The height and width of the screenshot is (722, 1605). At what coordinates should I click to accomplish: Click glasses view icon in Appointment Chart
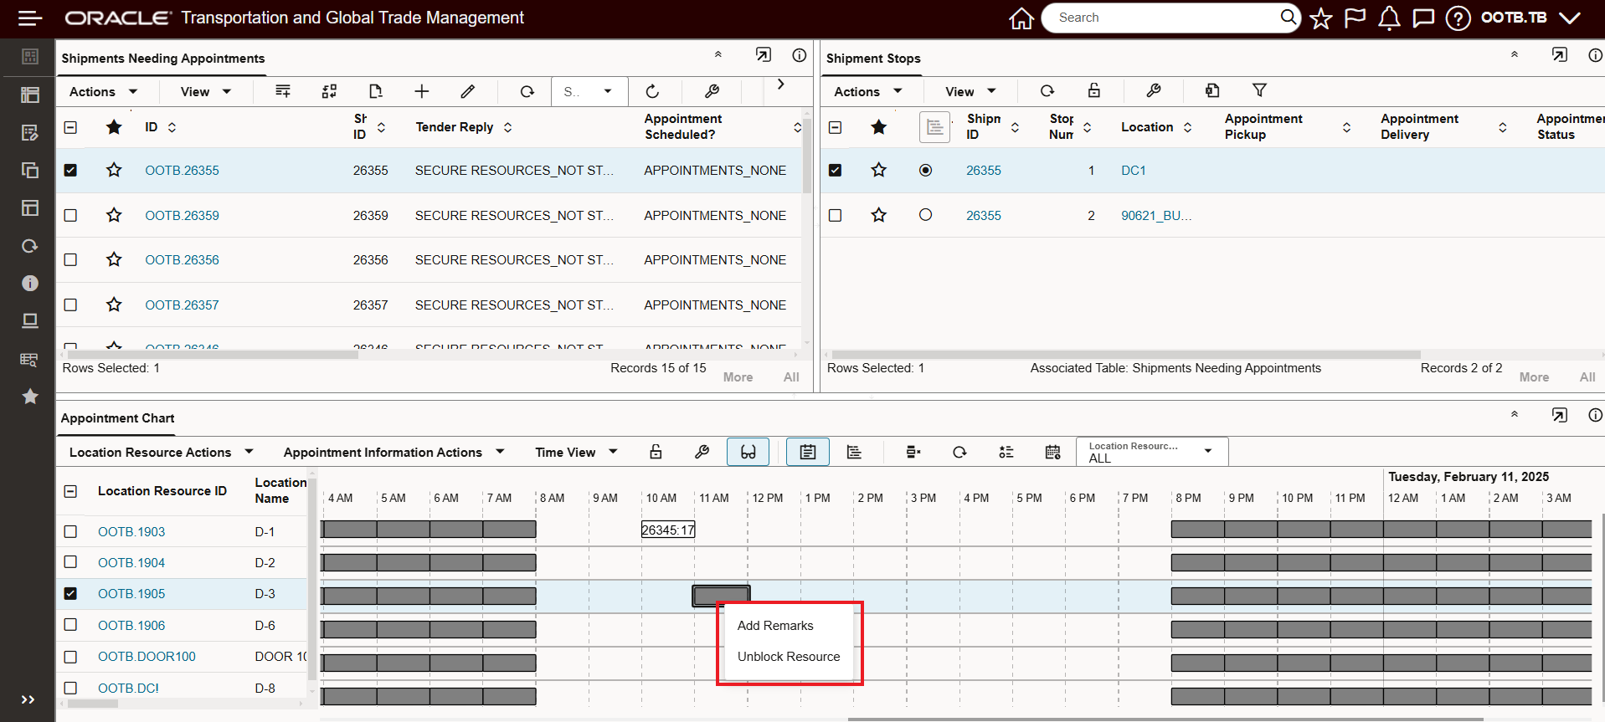tap(748, 452)
